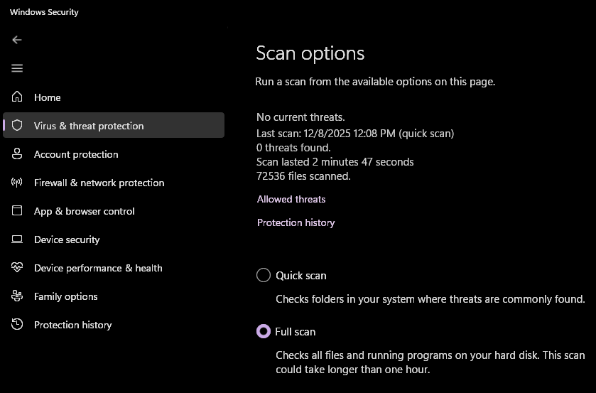The height and width of the screenshot is (393, 596).
Task: Open the Protection history link under scan results
Action: coord(296,223)
